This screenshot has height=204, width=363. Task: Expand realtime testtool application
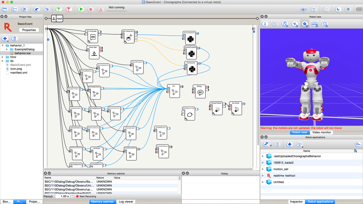pos(263,176)
